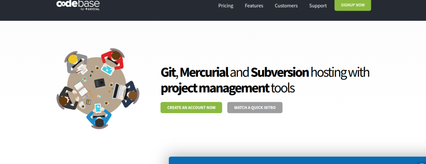This screenshot has height=164, width=426.
Task: Click the bold 'Subversion' headline word
Action: coord(280,72)
